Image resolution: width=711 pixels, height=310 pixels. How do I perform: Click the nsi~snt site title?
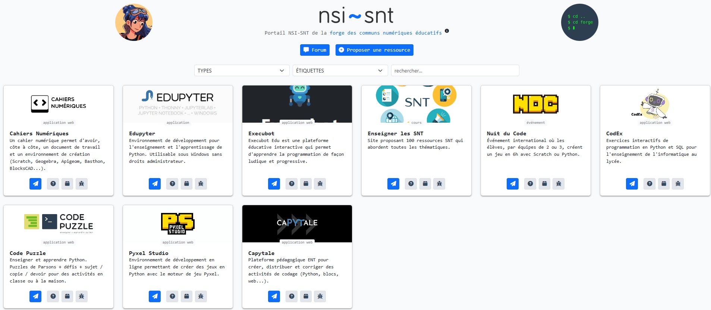(356, 16)
